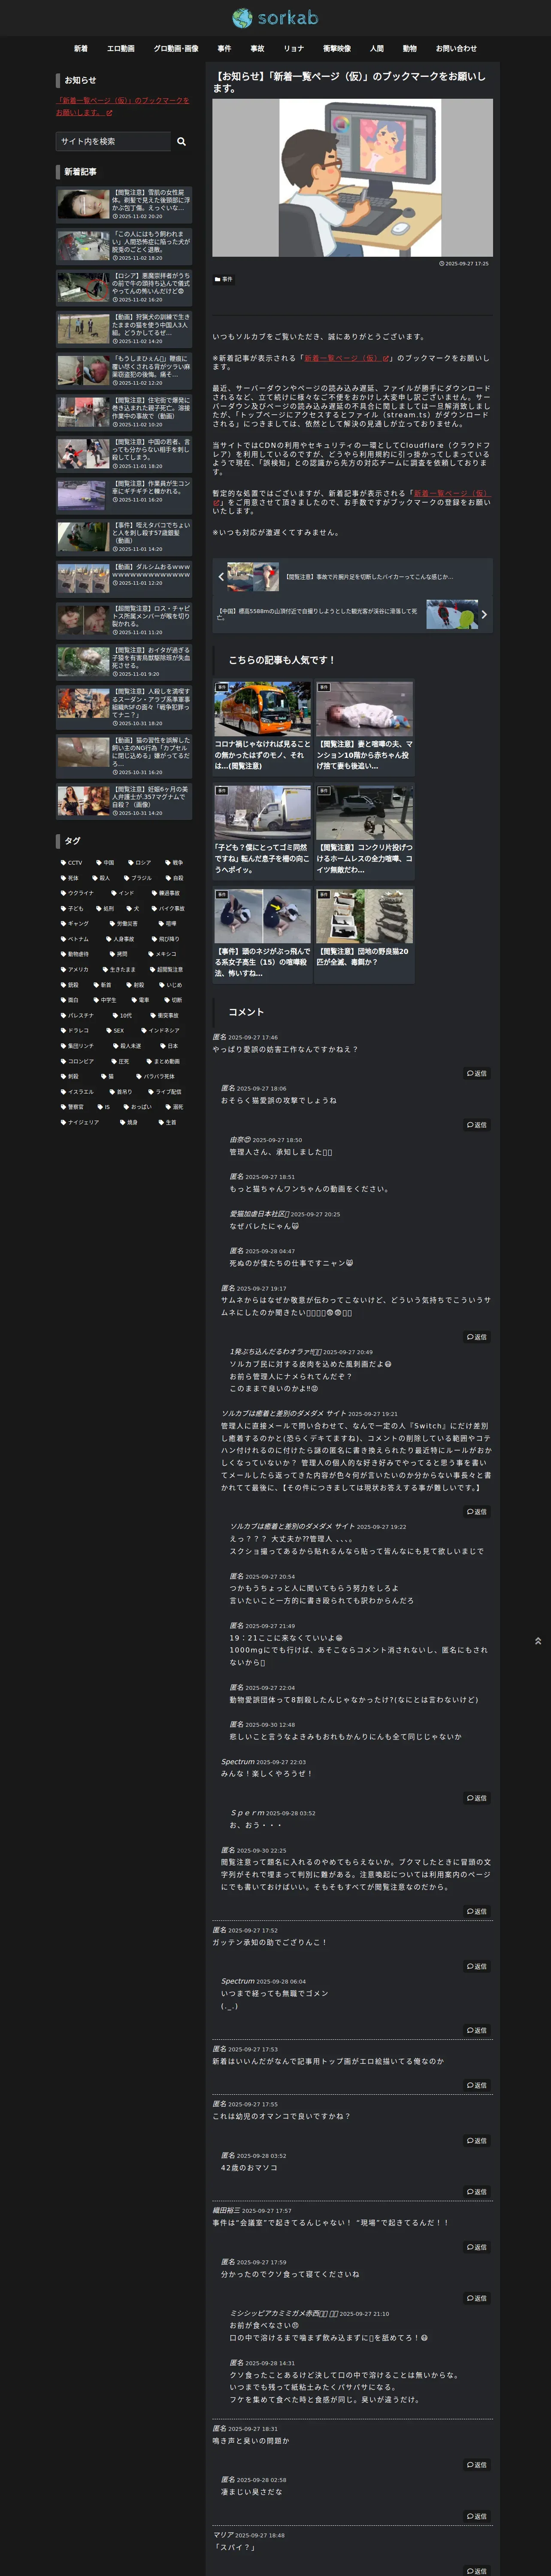This screenshot has height=2576, width=551.
Task: Go to next article arrow
Action: click(x=484, y=615)
